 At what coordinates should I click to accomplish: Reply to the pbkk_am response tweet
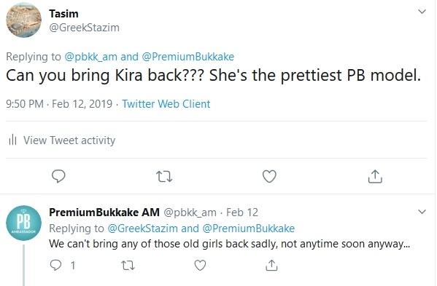point(55,265)
